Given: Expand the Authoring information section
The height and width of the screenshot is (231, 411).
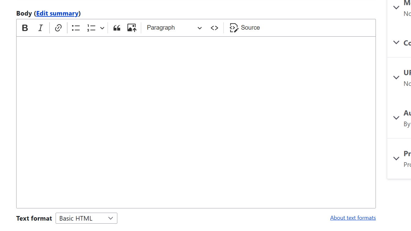Looking at the screenshot, I should click(396, 118).
